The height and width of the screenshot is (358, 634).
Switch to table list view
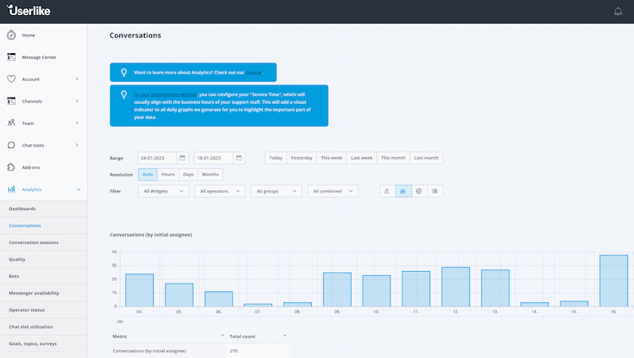435,192
